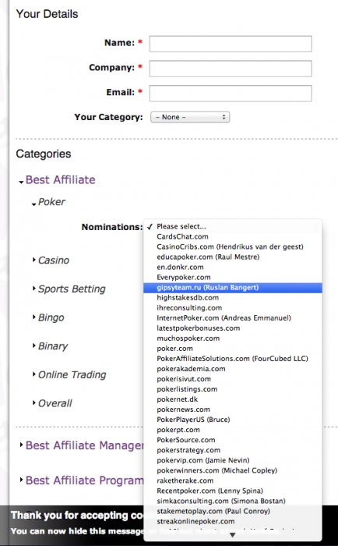Collapse the Poker subcategory

point(48,202)
